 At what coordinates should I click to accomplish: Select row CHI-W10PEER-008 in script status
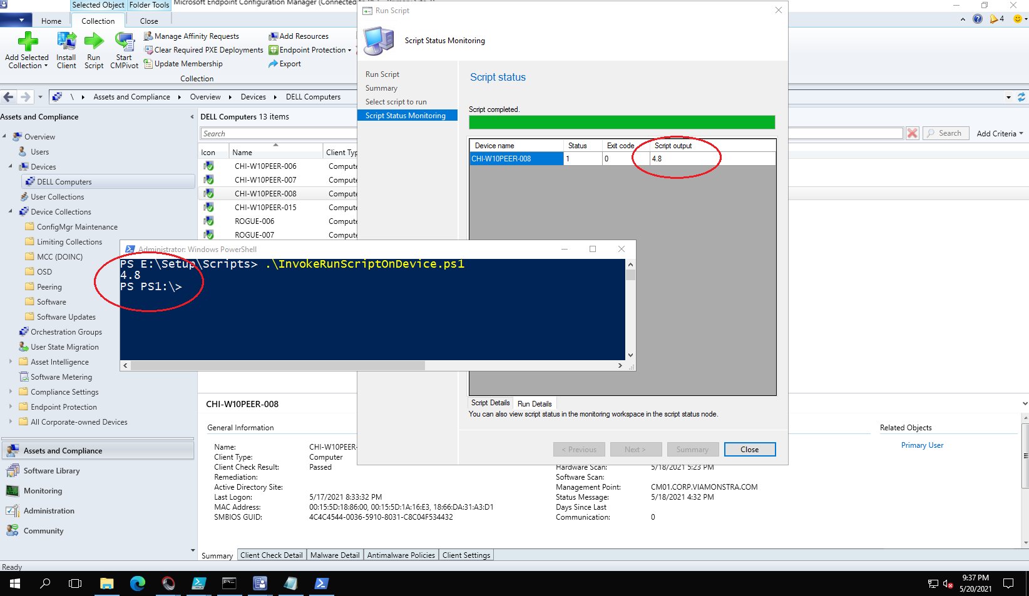(x=516, y=158)
